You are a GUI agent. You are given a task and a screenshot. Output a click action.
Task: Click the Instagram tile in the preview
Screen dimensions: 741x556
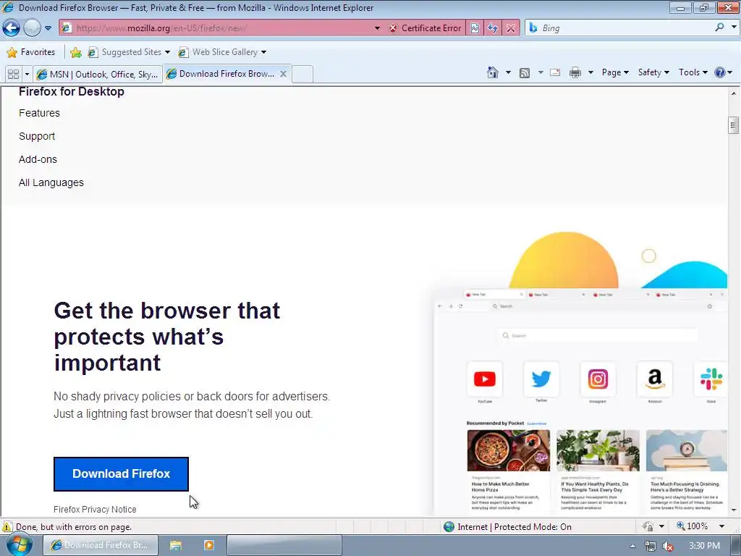[598, 379]
